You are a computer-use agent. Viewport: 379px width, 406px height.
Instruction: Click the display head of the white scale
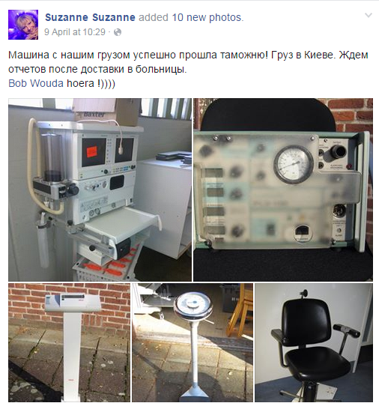coord(73,303)
